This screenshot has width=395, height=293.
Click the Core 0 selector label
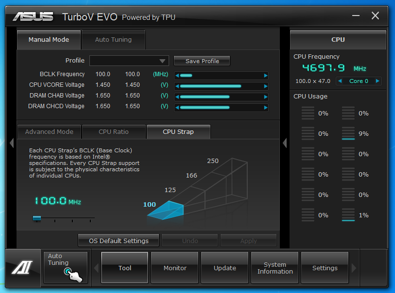pos(359,81)
